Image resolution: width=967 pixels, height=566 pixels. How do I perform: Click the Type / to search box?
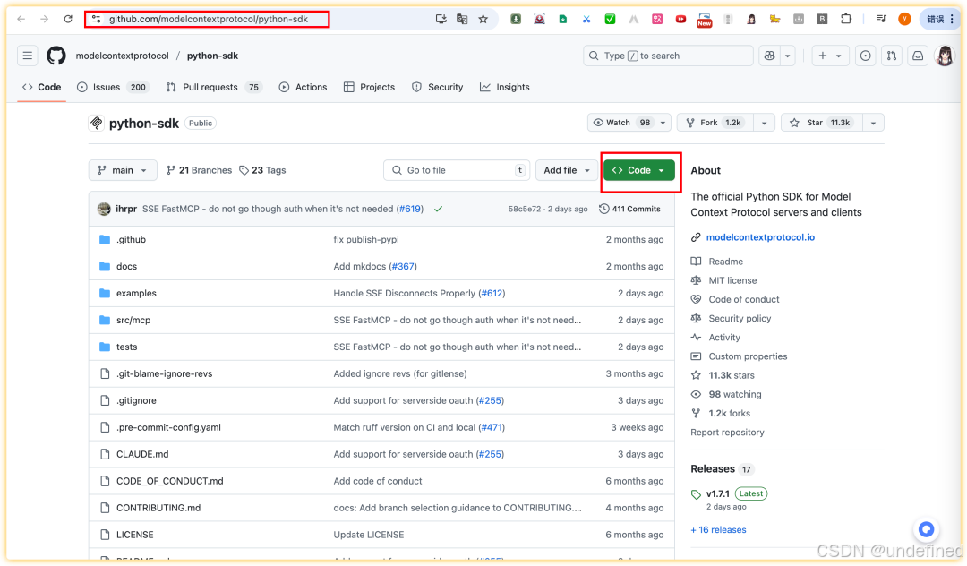tap(668, 56)
